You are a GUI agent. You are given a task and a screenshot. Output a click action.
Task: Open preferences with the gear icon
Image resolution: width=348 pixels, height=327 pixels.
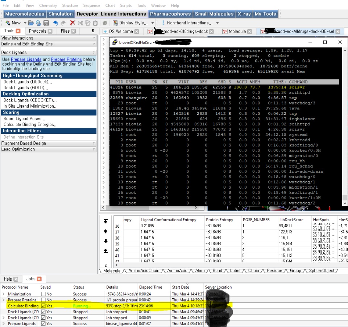click(x=105, y=22)
